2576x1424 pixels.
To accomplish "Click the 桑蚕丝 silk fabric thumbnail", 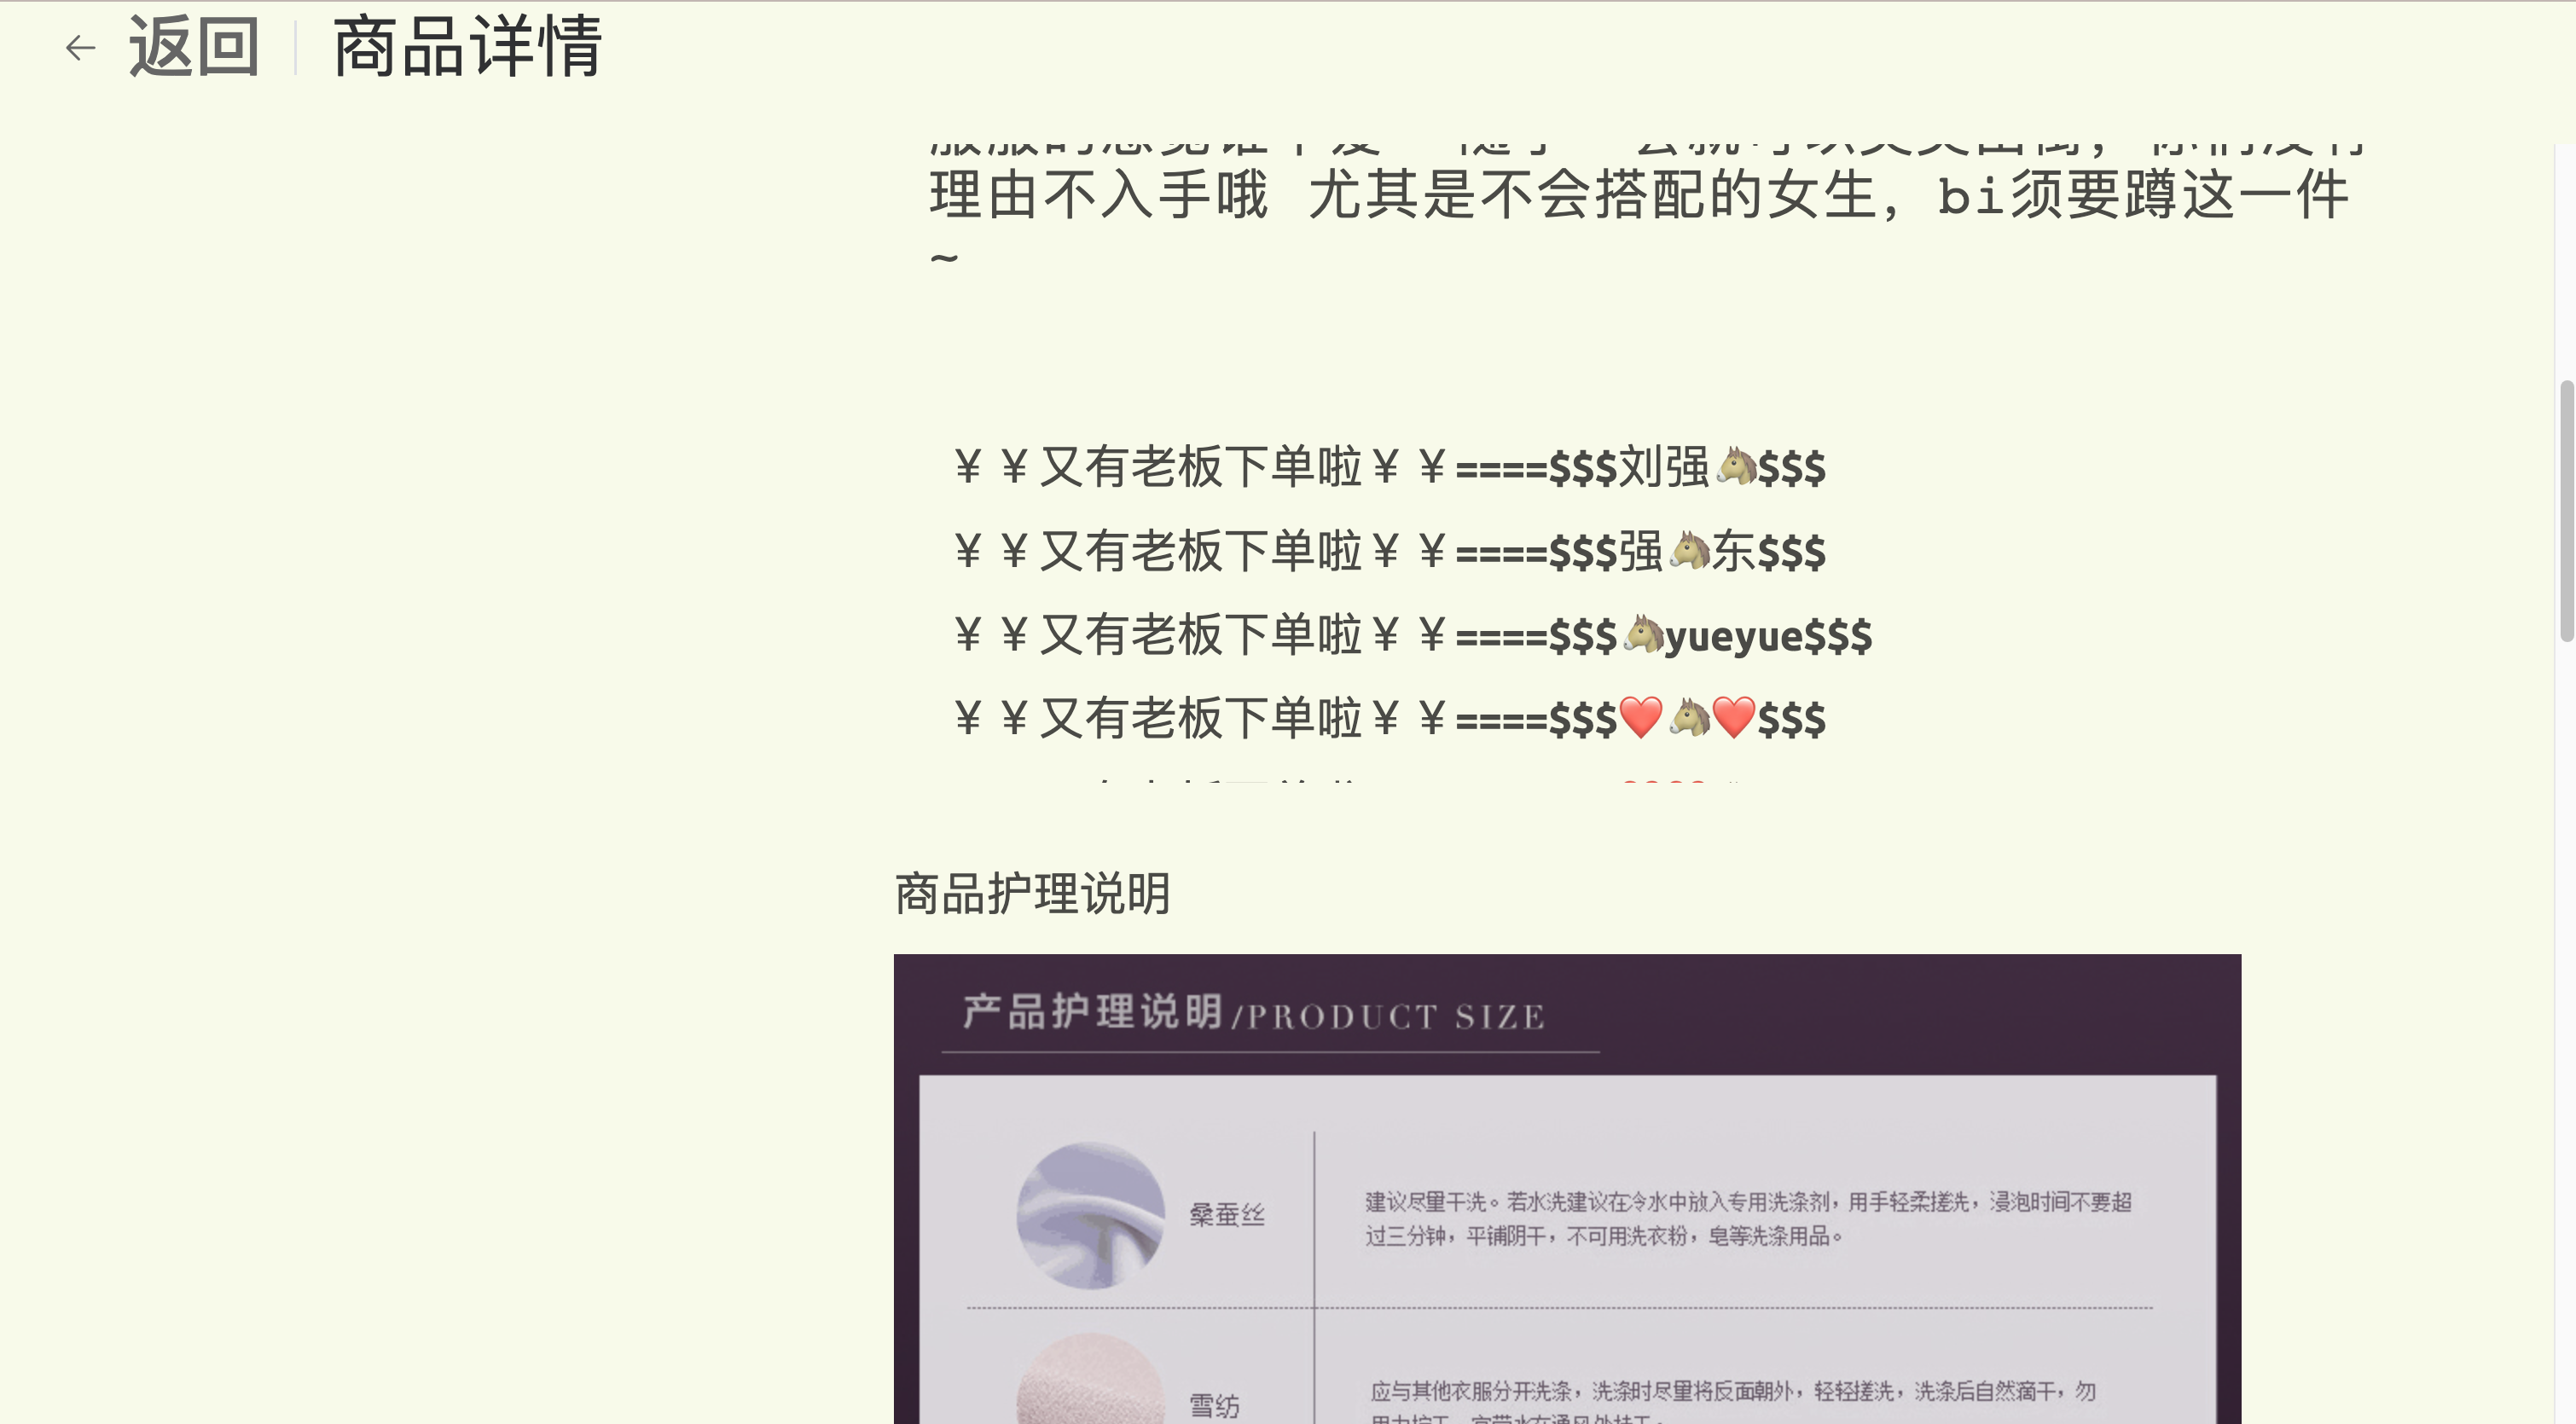I will tap(1090, 1215).
